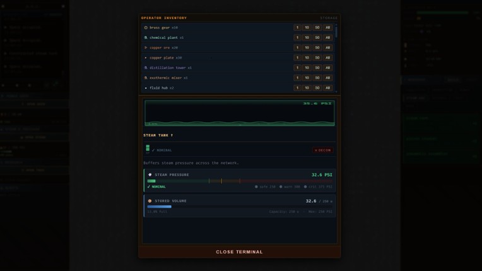Store All exothermic mixer

tap(327, 78)
